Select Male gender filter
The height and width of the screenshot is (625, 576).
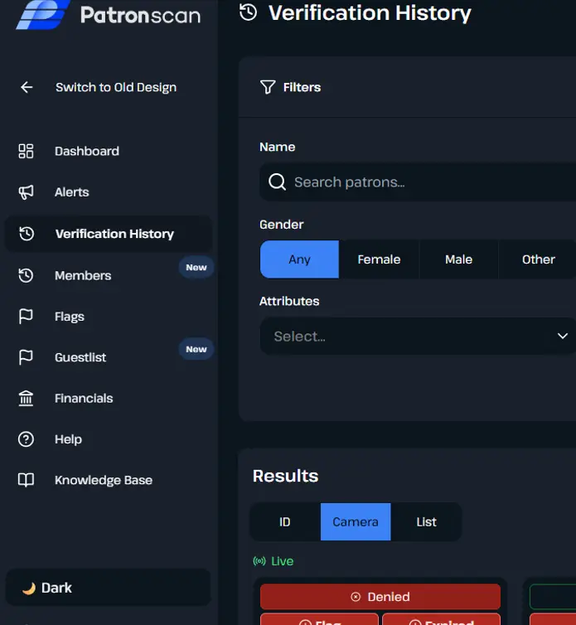click(458, 259)
